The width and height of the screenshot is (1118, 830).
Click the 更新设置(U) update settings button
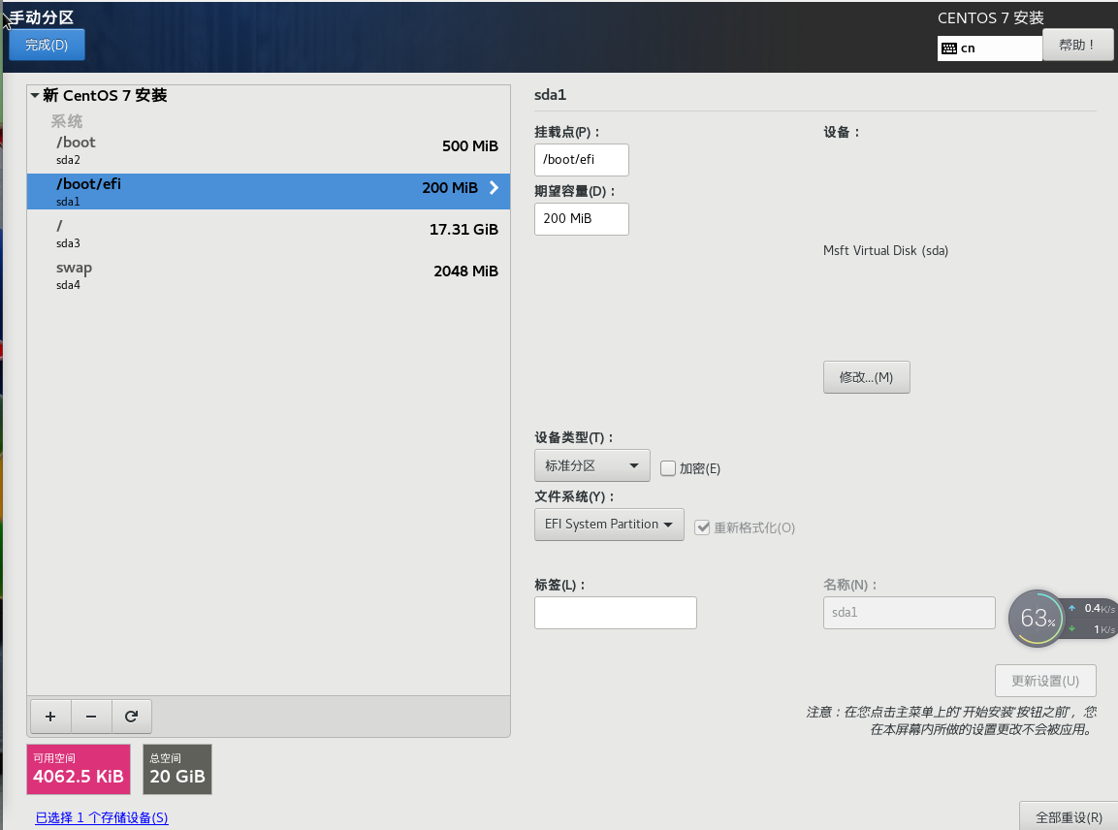click(x=1045, y=681)
